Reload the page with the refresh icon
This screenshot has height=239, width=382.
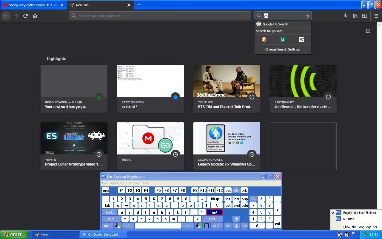(25, 16)
